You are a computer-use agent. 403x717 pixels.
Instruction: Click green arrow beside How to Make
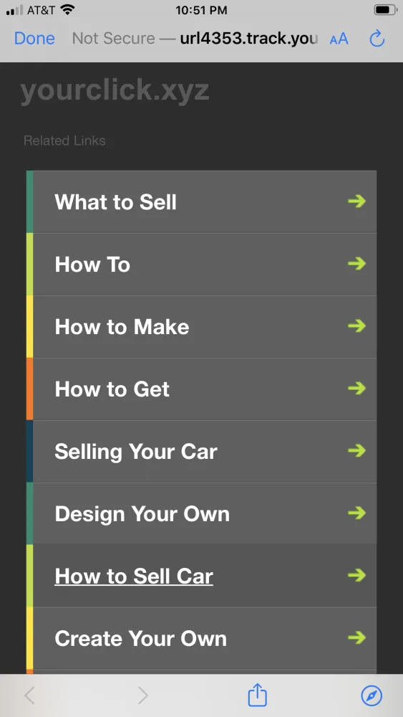pos(357,326)
